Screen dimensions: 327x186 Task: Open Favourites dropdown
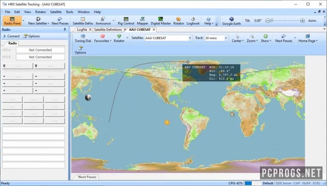tap(103, 38)
